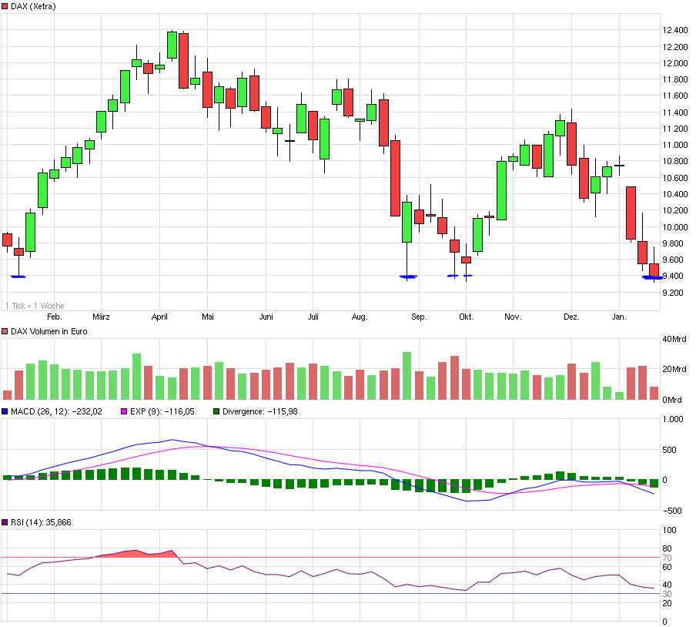Click the 100 RSI axis label

669,530
